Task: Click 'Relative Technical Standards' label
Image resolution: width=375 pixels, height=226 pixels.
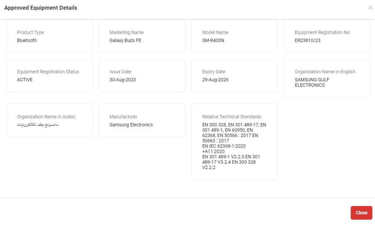Action: (231, 117)
